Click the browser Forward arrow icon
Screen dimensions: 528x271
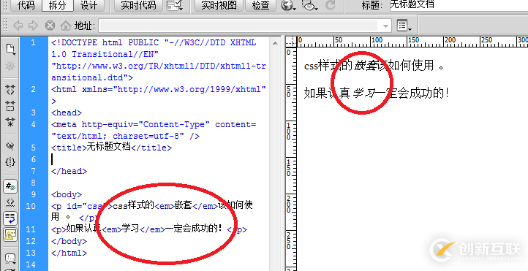[x=34, y=26]
